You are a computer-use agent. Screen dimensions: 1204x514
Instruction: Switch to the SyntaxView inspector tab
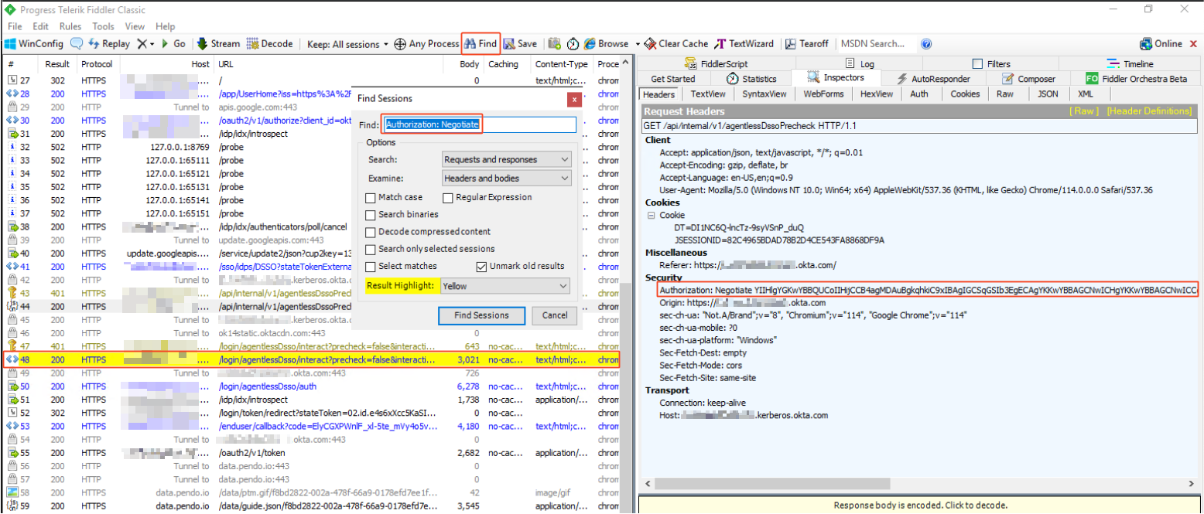764,94
